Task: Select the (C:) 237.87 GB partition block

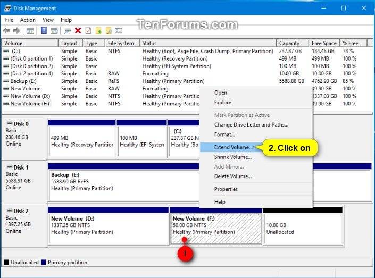Action: click(184, 139)
